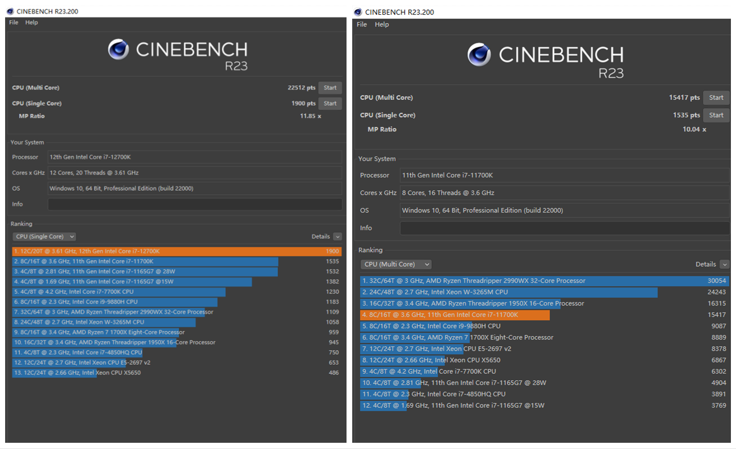
Task: Start the Single Core test beside 1535 pts
Action: (x=716, y=115)
